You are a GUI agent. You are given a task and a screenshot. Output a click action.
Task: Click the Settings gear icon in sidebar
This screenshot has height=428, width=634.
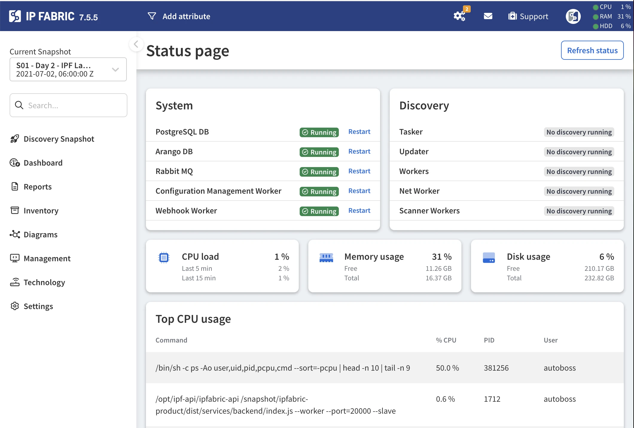[15, 306]
